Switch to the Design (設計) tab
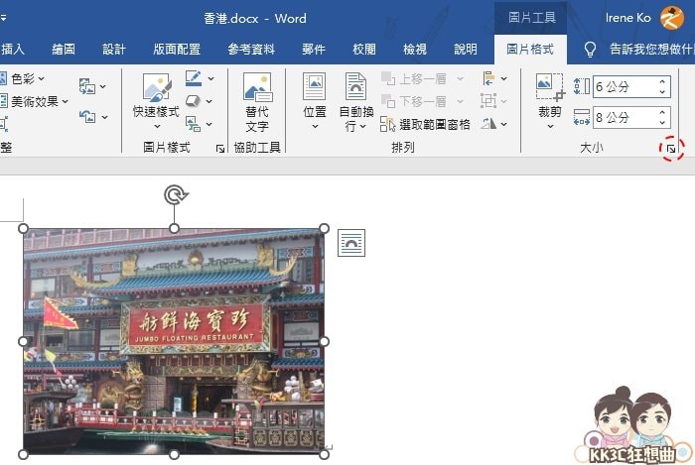This screenshot has width=695, height=465. tap(114, 49)
